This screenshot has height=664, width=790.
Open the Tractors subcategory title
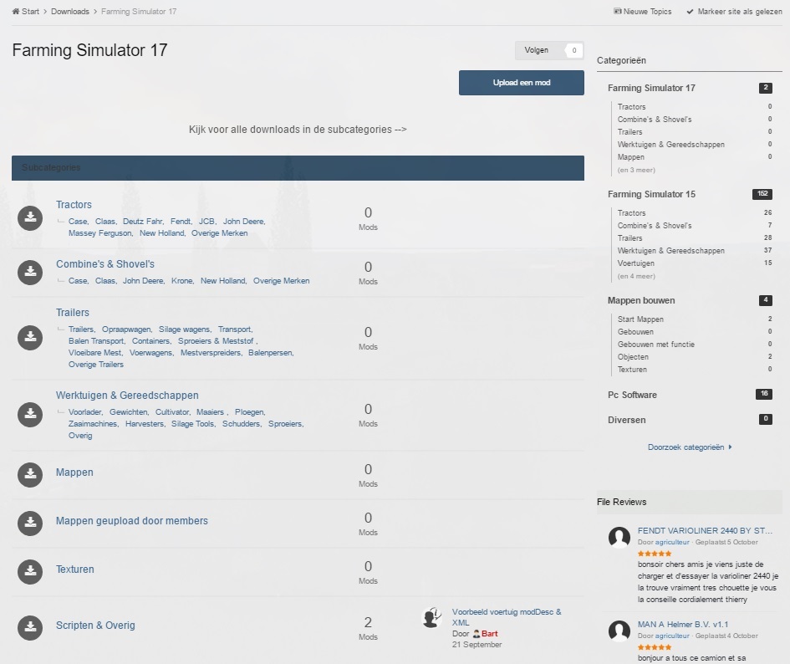(74, 205)
